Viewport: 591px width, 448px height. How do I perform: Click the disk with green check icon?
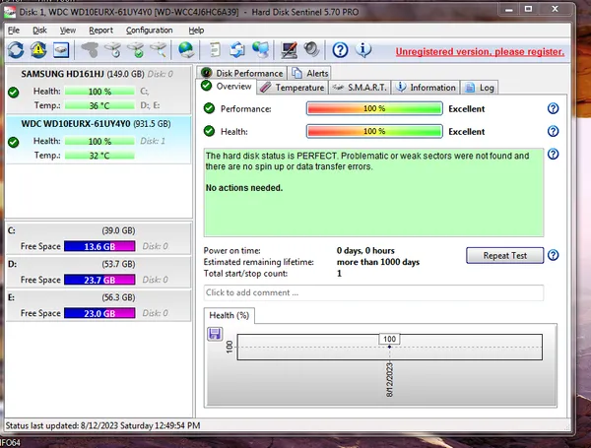coord(136,50)
